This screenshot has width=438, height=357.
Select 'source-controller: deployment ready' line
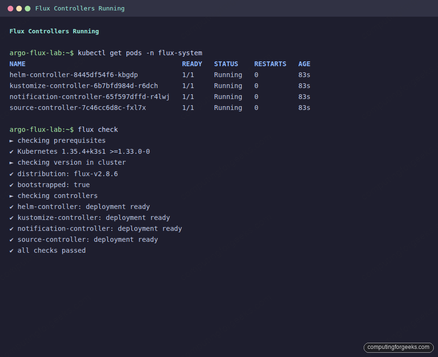point(88,239)
